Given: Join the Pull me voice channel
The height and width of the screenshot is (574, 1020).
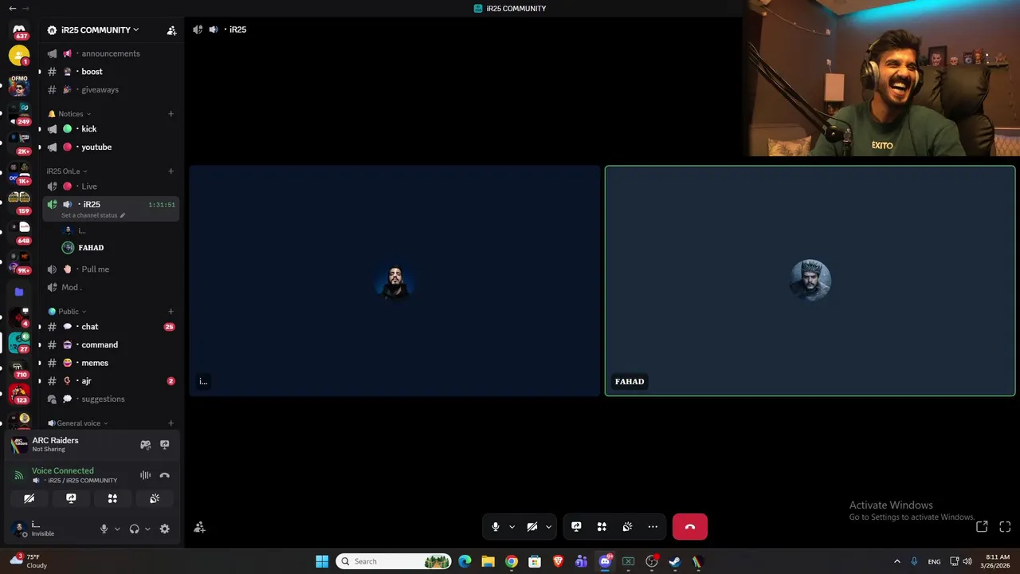Looking at the screenshot, I should [x=110, y=269].
